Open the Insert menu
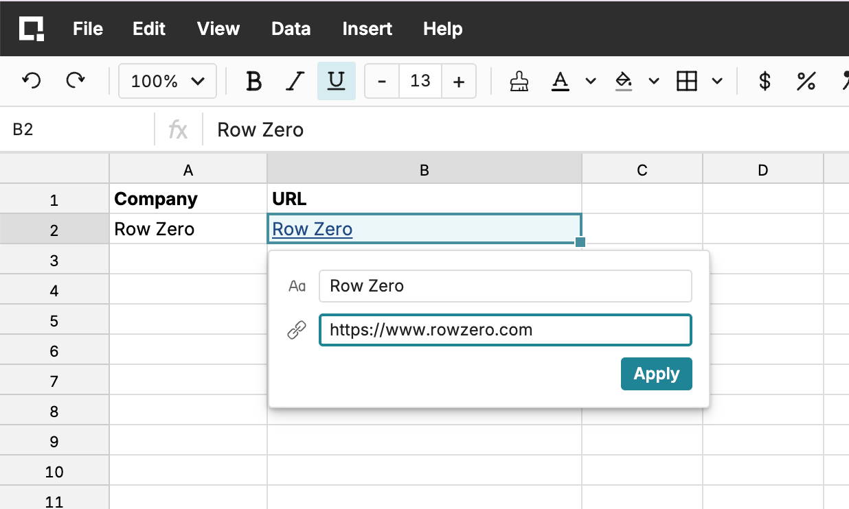Viewport: 849px width, 509px height. coord(367,29)
